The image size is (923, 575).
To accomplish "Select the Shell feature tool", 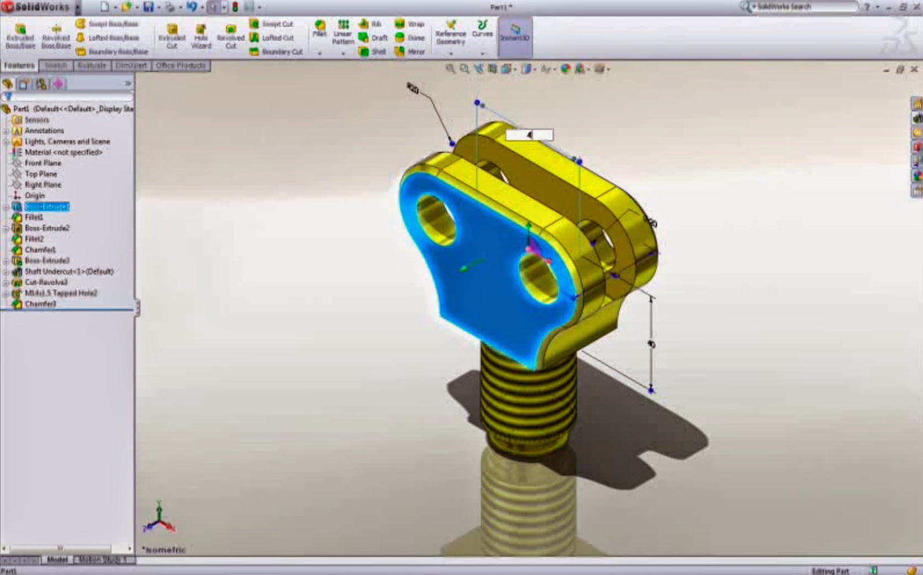I will point(372,51).
